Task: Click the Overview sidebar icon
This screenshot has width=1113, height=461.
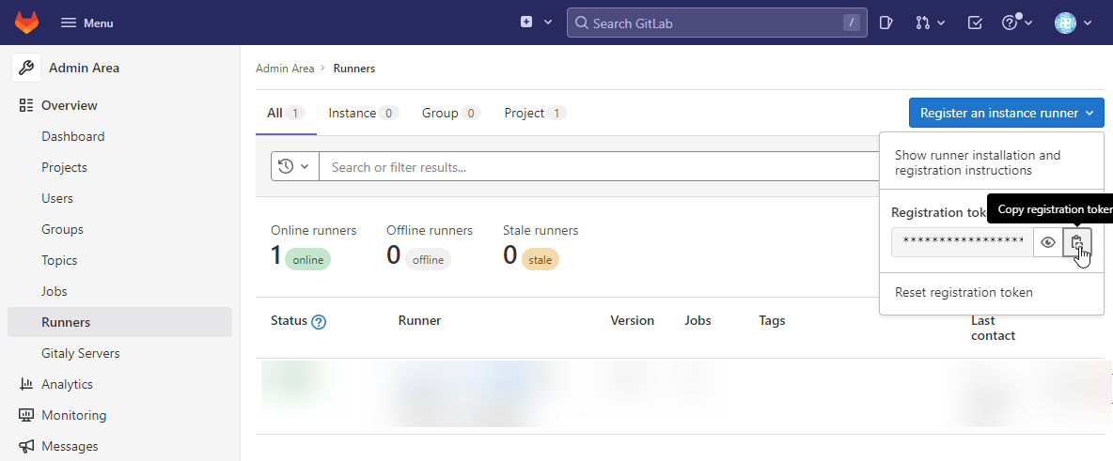Action: tap(26, 105)
